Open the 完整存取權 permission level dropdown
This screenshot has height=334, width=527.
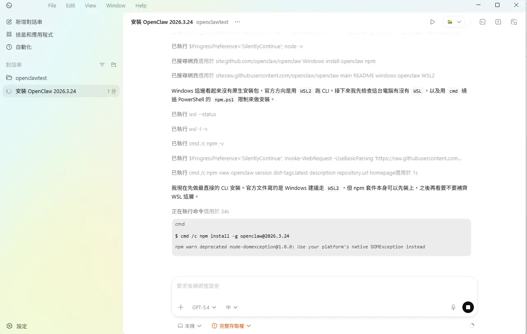point(231,325)
